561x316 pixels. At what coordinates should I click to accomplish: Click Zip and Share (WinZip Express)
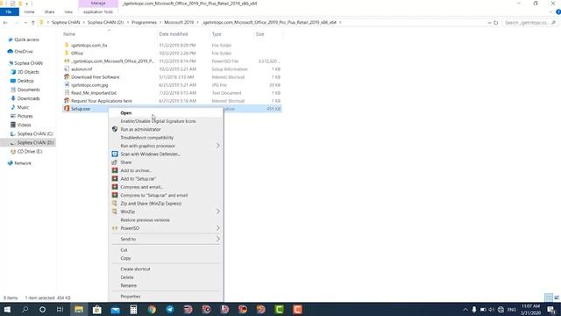click(151, 204)
